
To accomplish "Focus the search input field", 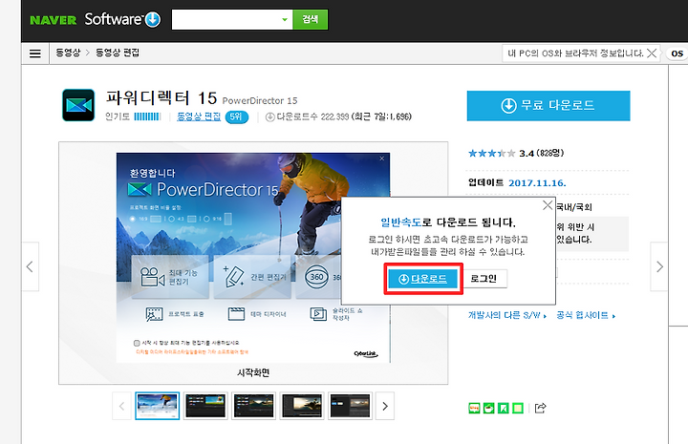I will (226, 20).
